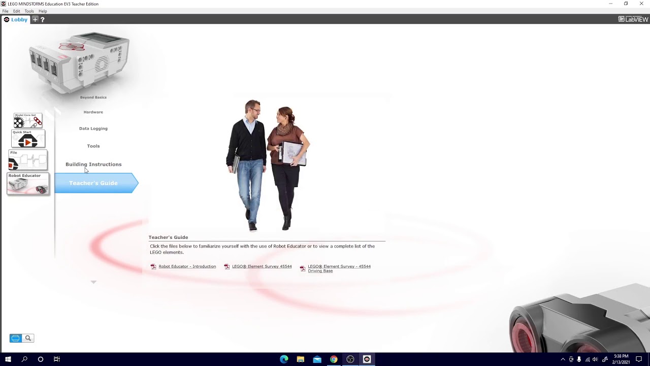Open the File menu
The width and height of the screenshot is (650, 366).
pyautogui.click(x=5, y=11)
